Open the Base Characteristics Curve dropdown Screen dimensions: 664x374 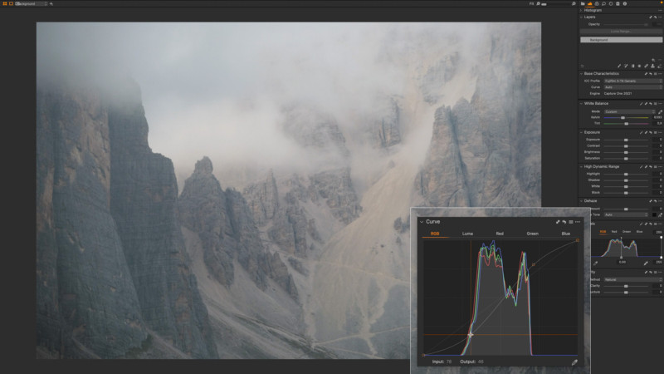[x=633, y=87]
